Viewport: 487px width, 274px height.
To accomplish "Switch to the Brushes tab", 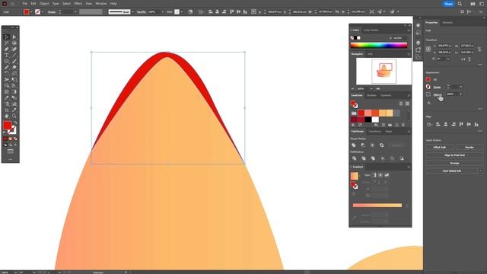I will [371, 95].
